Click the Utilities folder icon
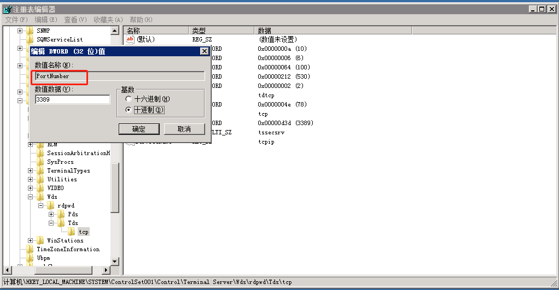Viewport: 559px width, 290px height. click(40, 179)
